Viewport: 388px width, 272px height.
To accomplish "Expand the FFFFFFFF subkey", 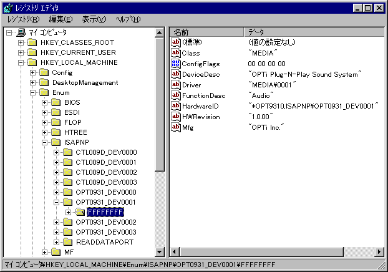I will point(68,212).
